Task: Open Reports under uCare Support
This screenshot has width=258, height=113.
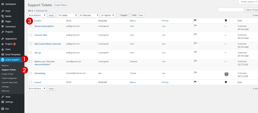Action: [5, 65]
